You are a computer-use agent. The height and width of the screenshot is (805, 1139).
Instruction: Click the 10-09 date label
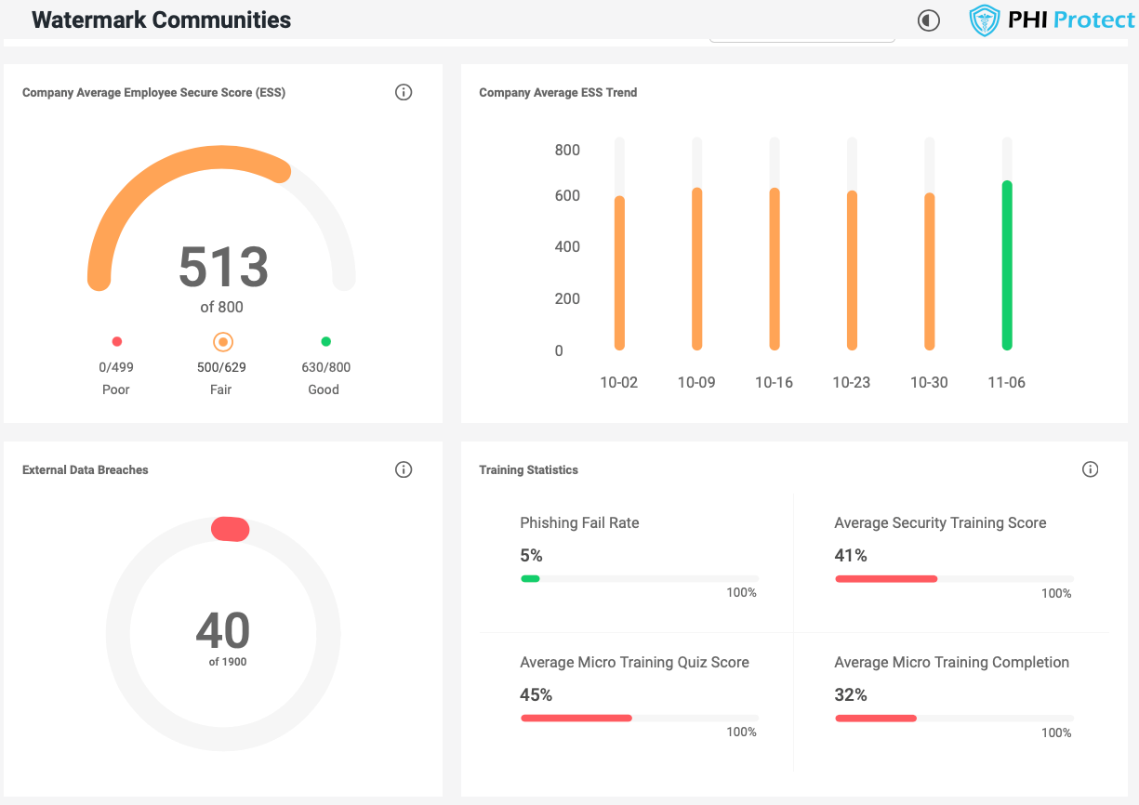coord(696,382)
